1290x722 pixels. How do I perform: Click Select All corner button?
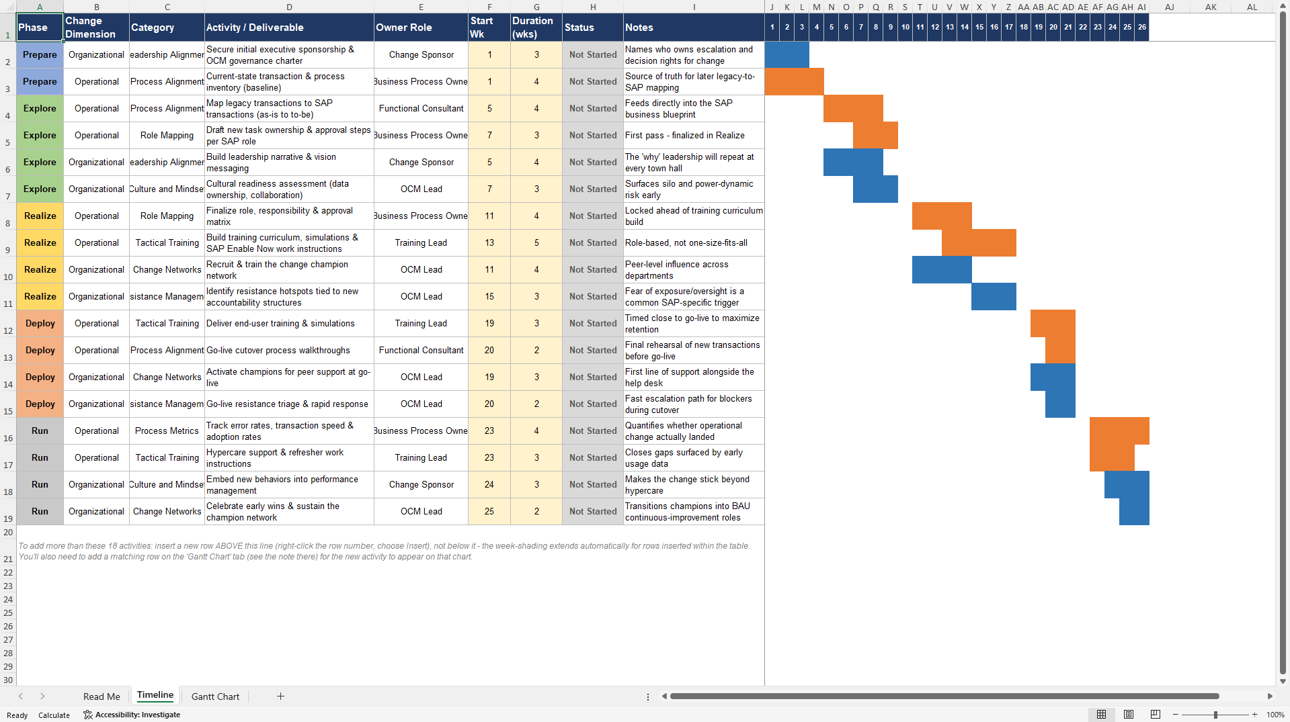coord(8,7)
